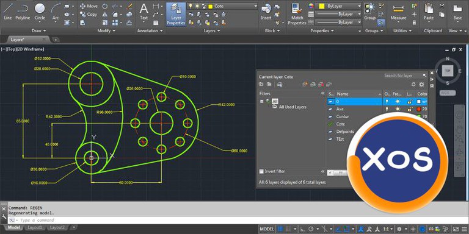Screen dimensions: 469x234
Task: Toggle light bulb for layer 0
Action: click(387, 102)
